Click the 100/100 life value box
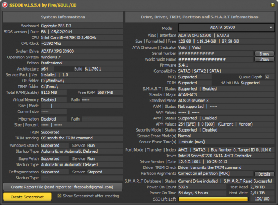The image size is (278, 205). coord(262,199)
